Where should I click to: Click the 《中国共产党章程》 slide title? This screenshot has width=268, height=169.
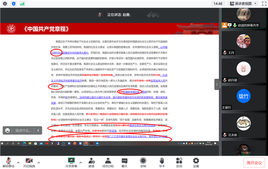point(46,29)
